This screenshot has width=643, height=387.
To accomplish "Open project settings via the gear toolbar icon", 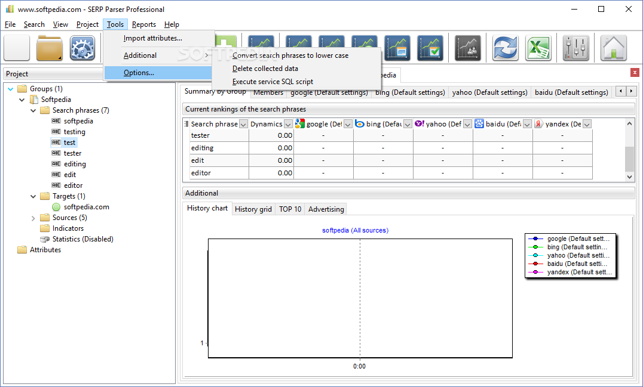I will [82, 48].
